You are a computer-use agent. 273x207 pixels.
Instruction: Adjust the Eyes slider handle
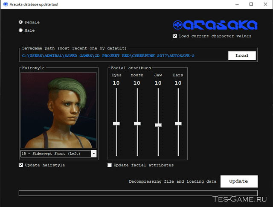tap(116, 123)
